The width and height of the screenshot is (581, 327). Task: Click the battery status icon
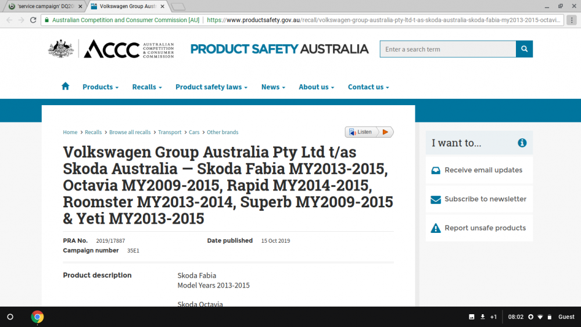pyautogui.click(x=550, y=317)
